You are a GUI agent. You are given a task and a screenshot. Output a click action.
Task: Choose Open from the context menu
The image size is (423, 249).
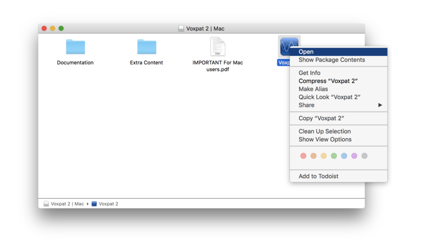pyautogui.click(x=338, y=52)
